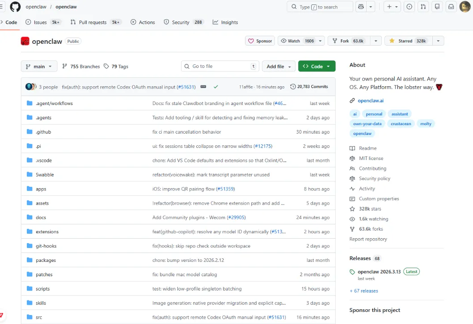Open the create new plus dropdown
473x324 pixels.
click(392, 7)
